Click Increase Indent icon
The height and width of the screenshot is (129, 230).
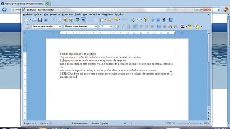(x=176, y=27)
